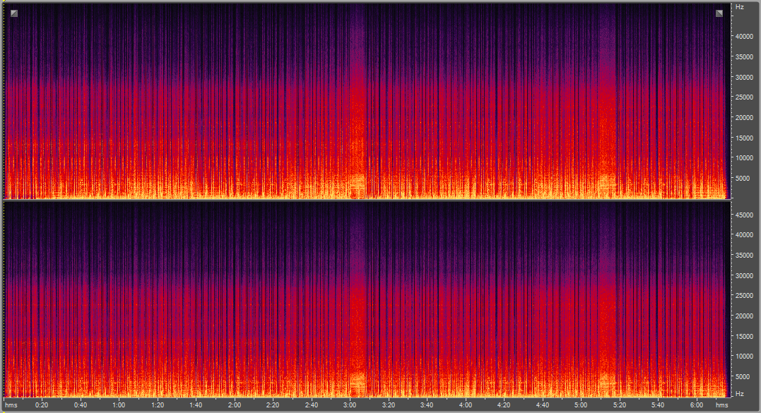Viewport: 761px width, 413px height.
Task: Click '35000' on upper channel frequency scale
Action: [744, 57]
